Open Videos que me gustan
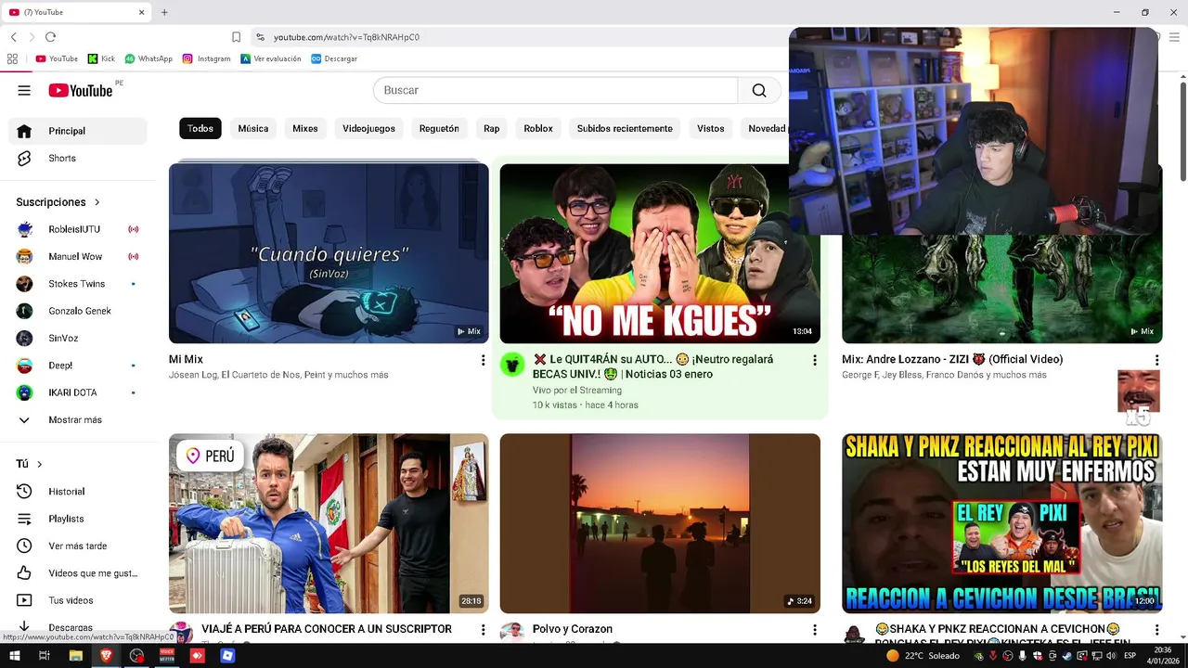The width and height of the screenshot is (1188, 668). pos(78,573)
